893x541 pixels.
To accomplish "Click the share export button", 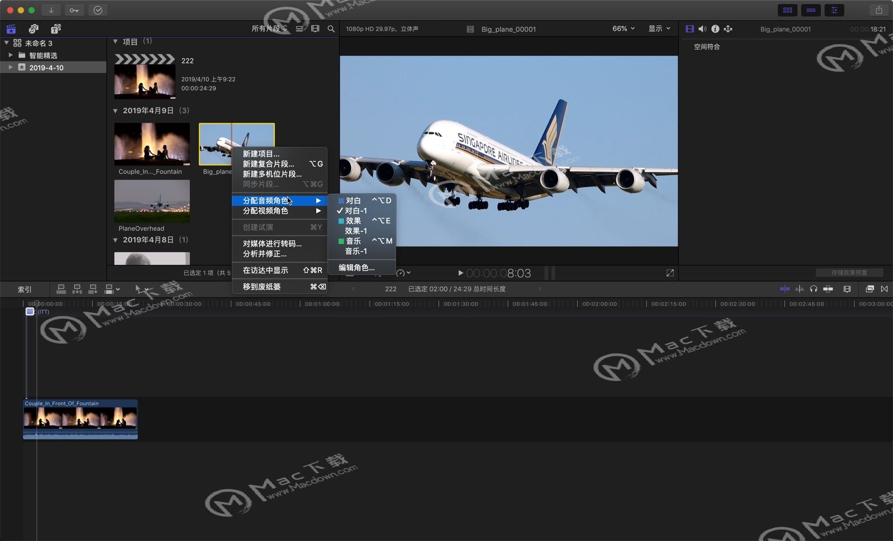I will (879, 10).
